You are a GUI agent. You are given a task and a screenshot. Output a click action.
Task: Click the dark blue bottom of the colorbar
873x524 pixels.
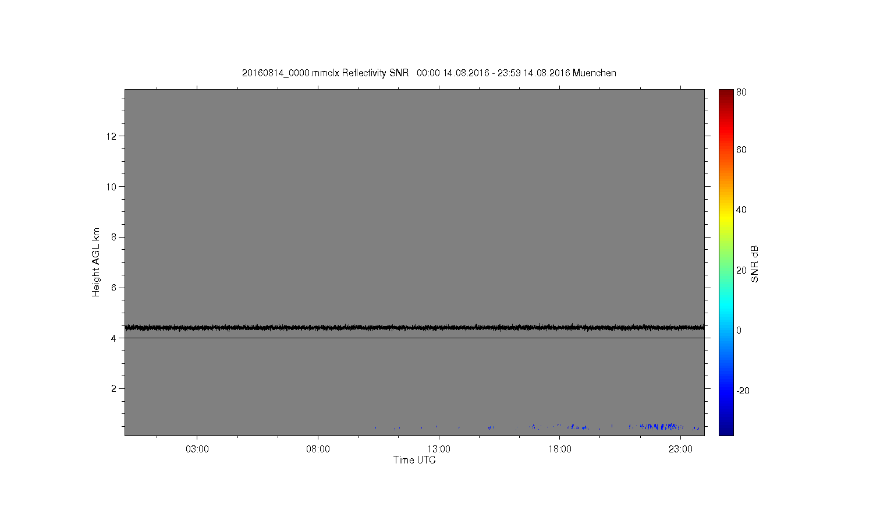pyautogui.click(x=726, y=430)
